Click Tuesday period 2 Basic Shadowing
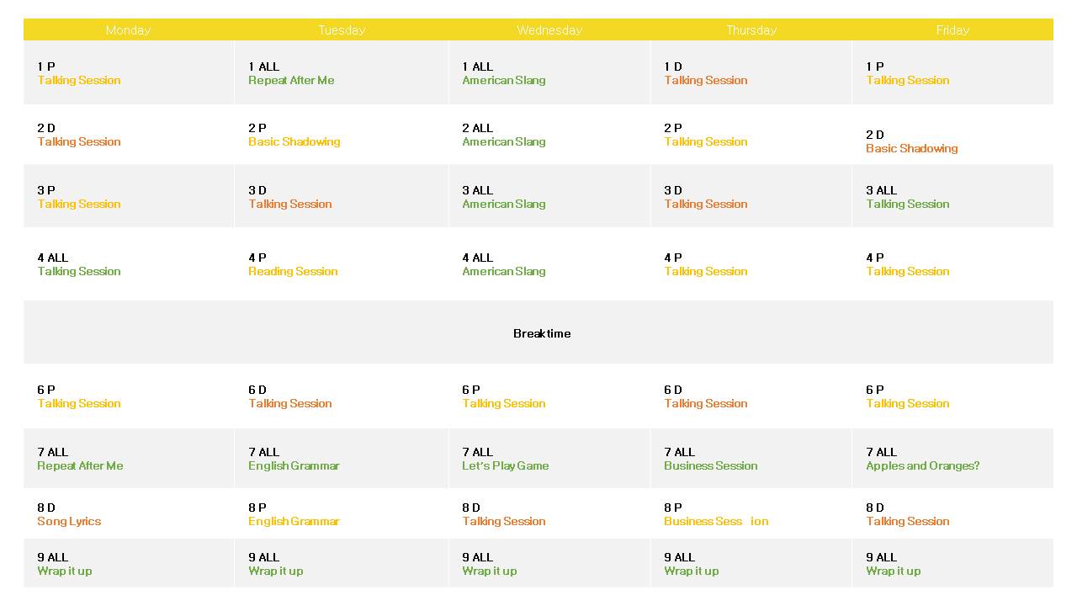1077x606 pixels. 294,141
